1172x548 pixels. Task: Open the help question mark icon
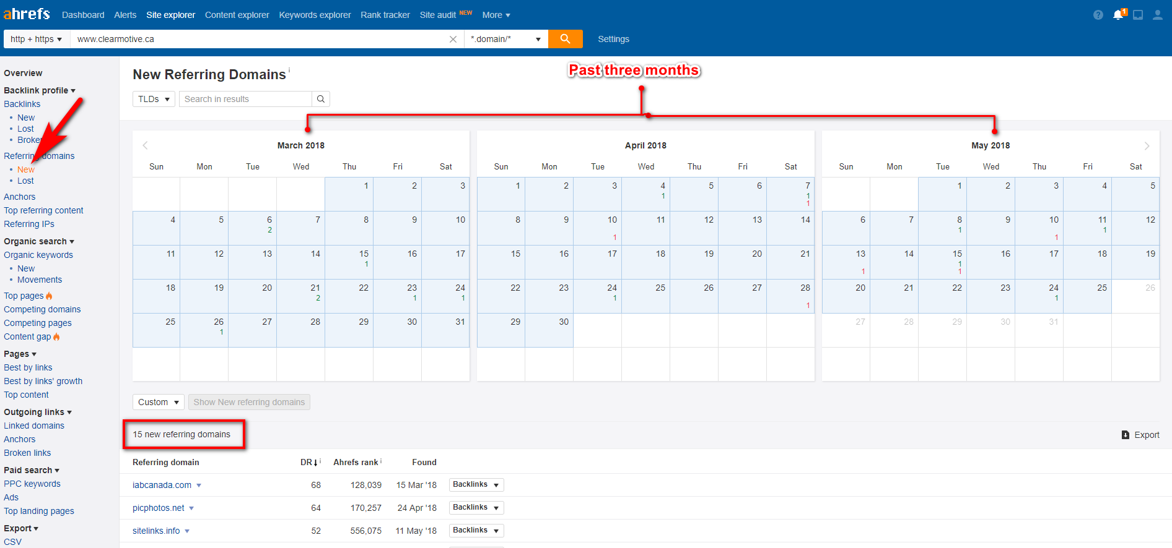[1098, 15]
